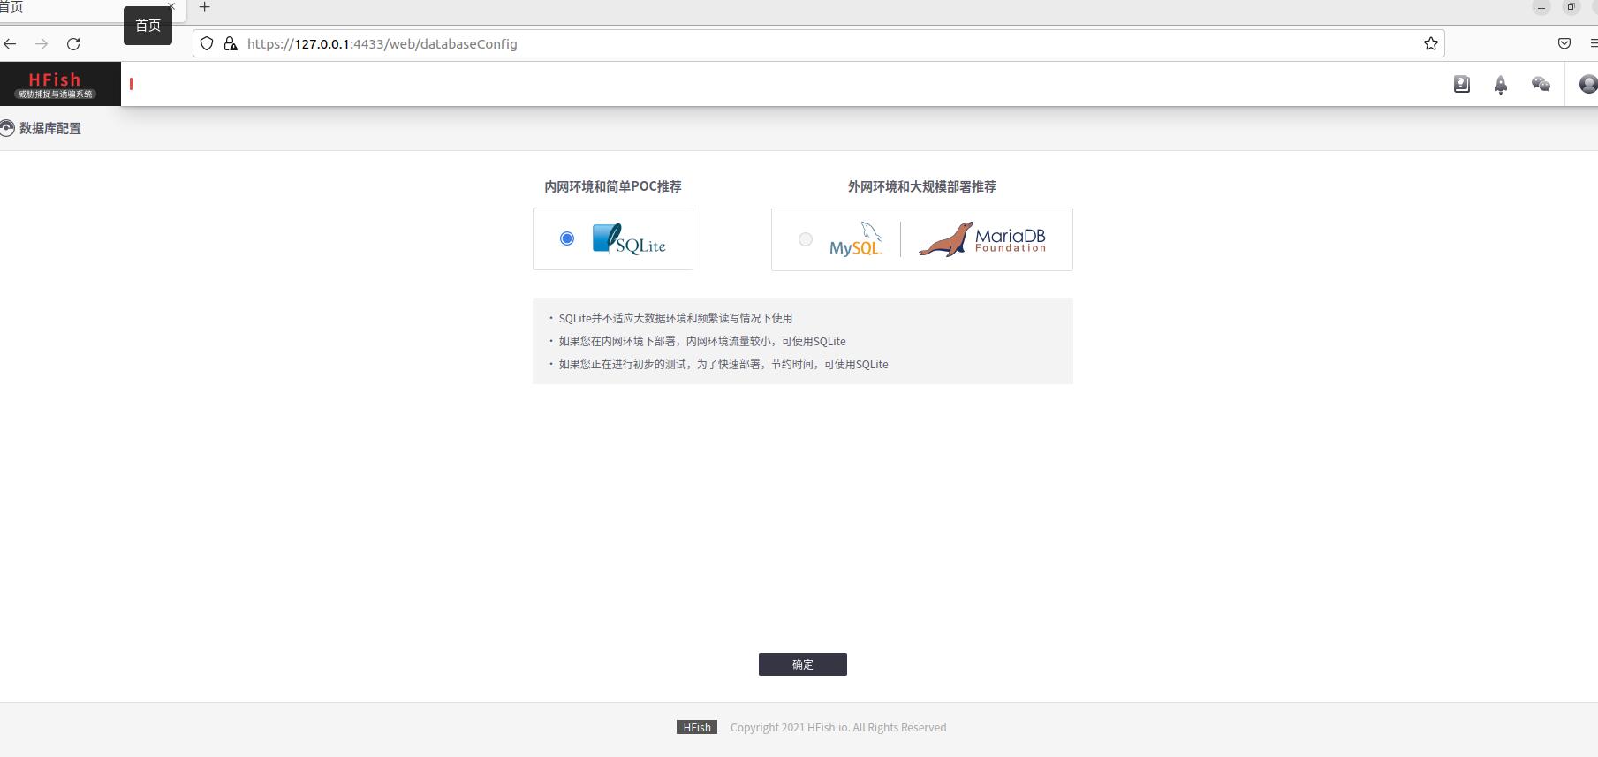Select the MySQL/MariaDB radio button
The image size is (1598, 757).
click(805, 239)
